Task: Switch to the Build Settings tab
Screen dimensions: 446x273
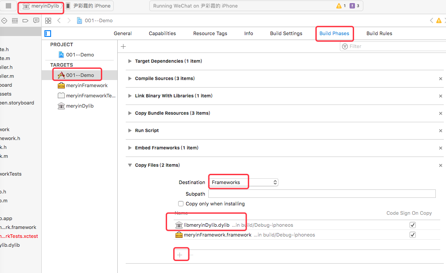Action: pyautogui.click(x=286, y=33)
